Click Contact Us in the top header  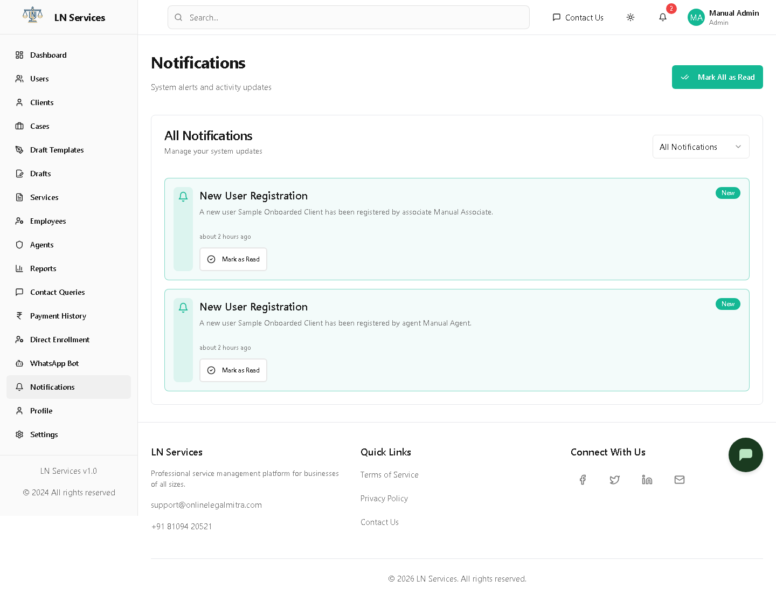coord(578,17)
